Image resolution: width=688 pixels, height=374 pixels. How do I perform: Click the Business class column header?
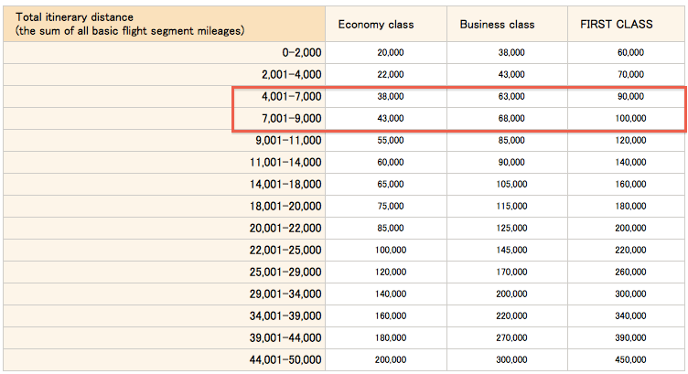pos(495,24)
